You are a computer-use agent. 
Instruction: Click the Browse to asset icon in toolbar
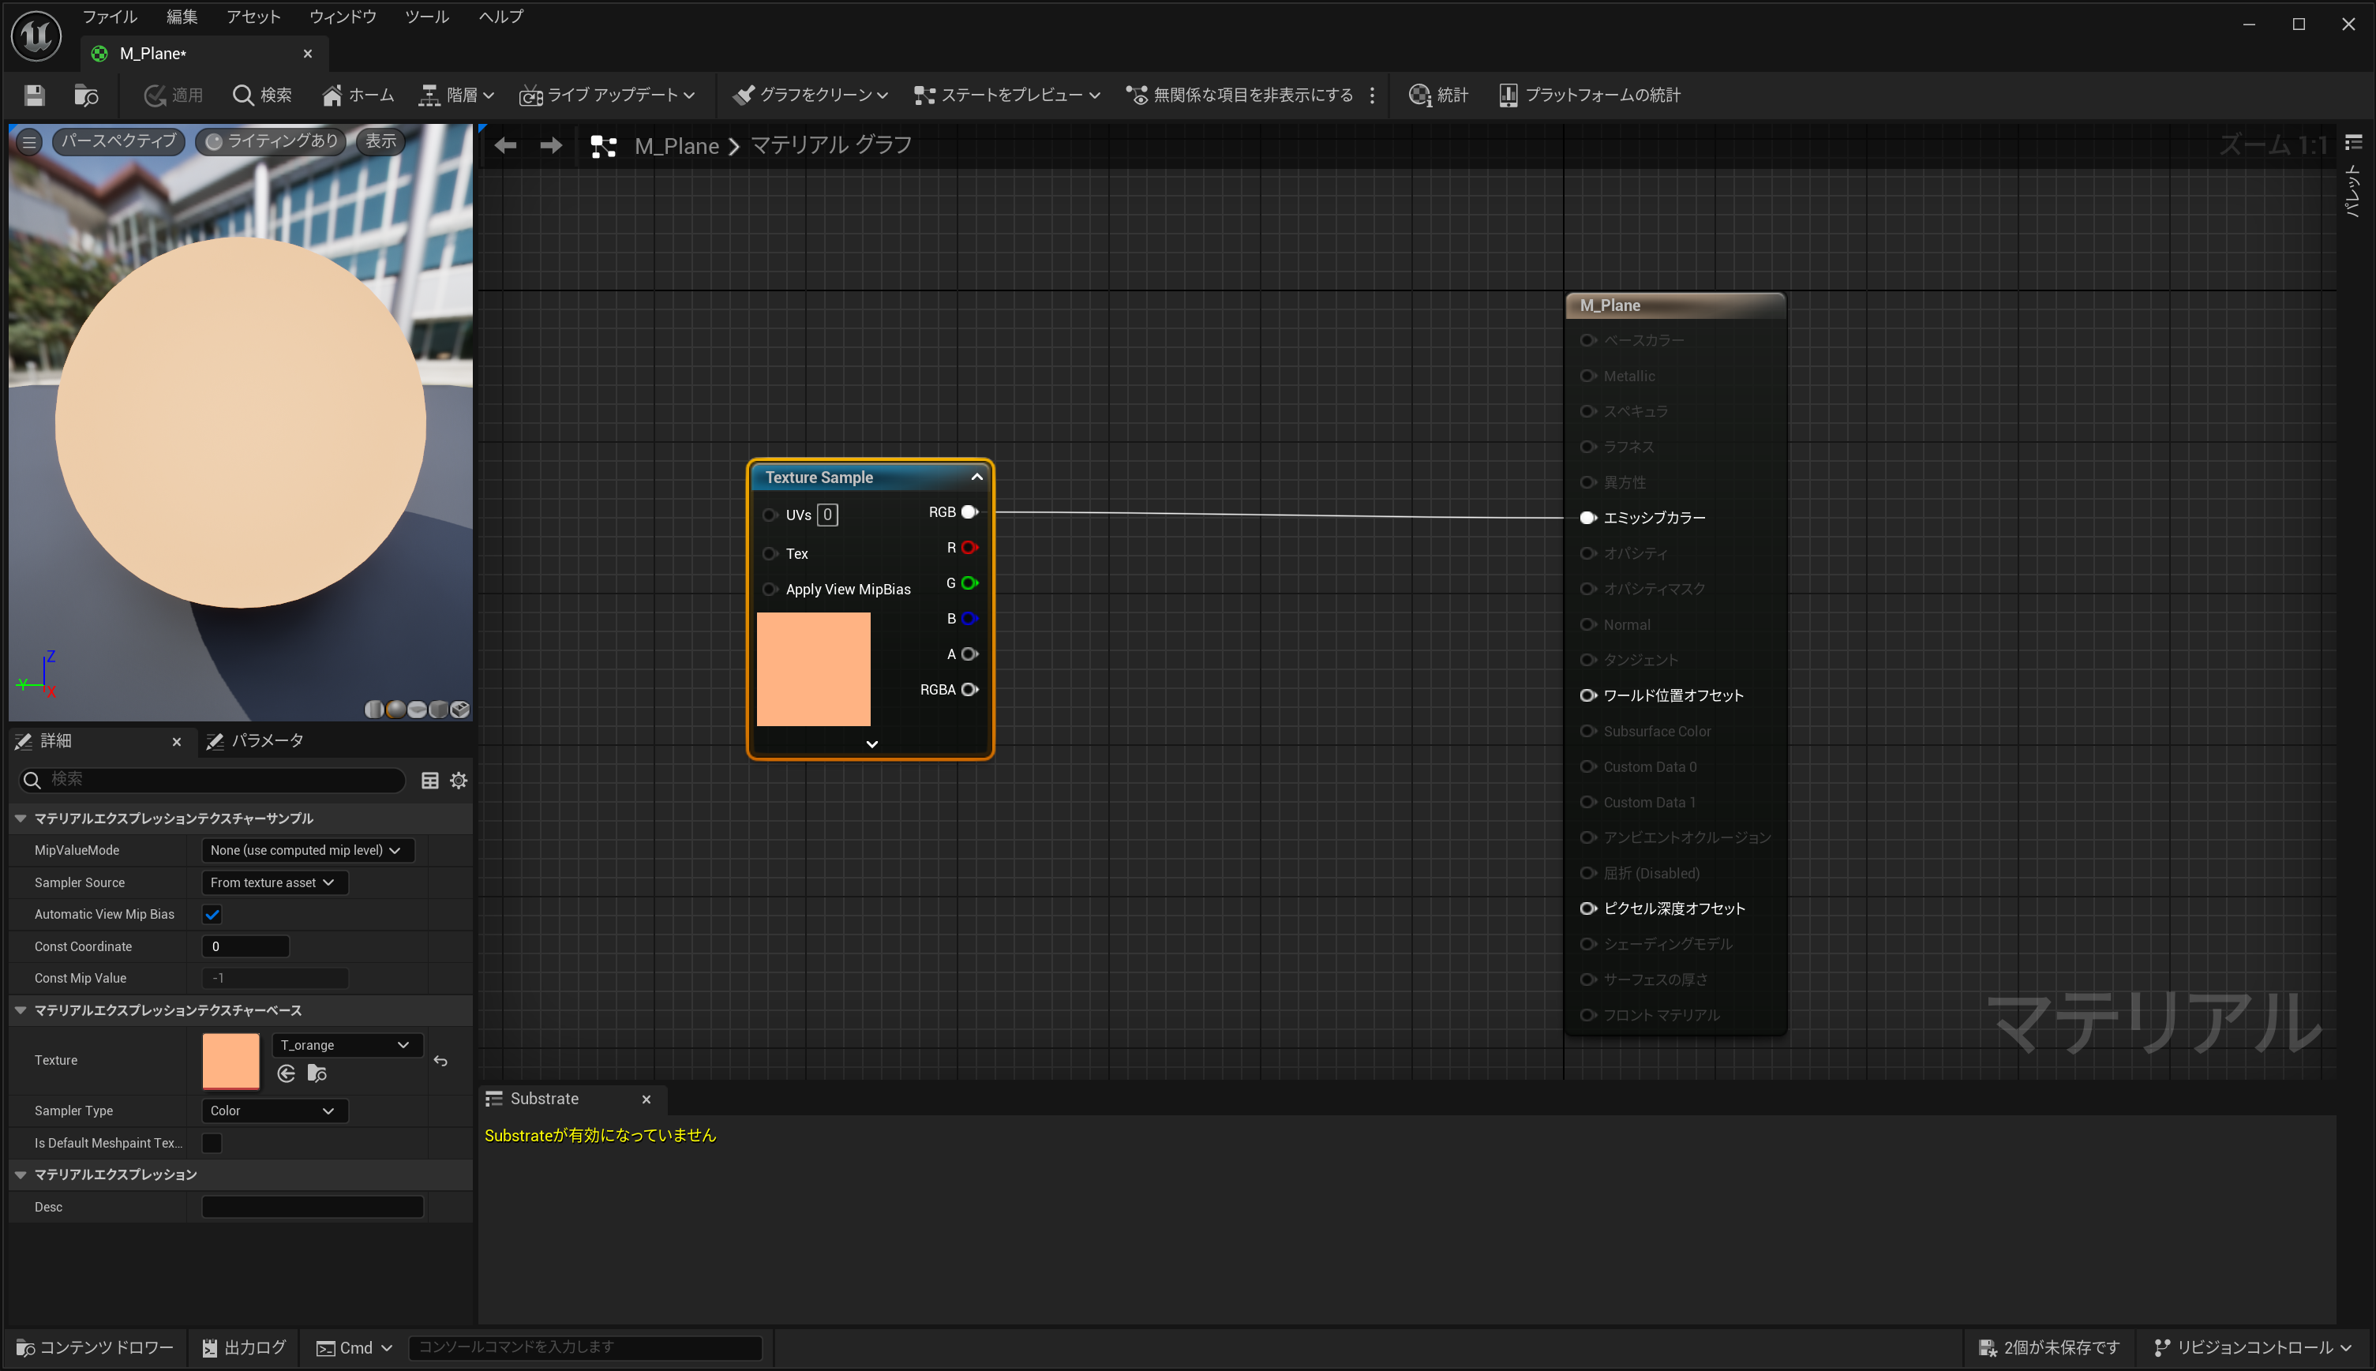click(x=86, y=95)
